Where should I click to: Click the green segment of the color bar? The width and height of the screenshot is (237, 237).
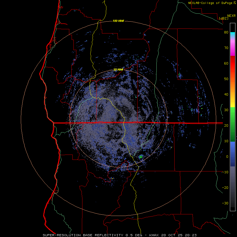click(233, 124)
